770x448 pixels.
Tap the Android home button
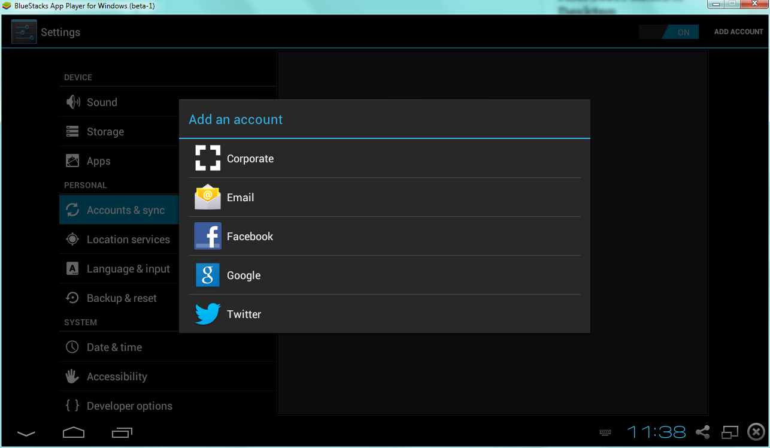(x=74, y=432)
